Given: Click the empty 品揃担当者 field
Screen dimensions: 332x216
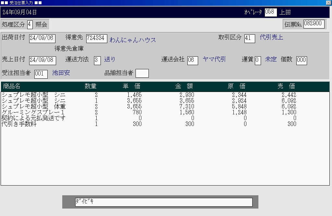Looking at the screenshot, I should (x=142, y=74).
